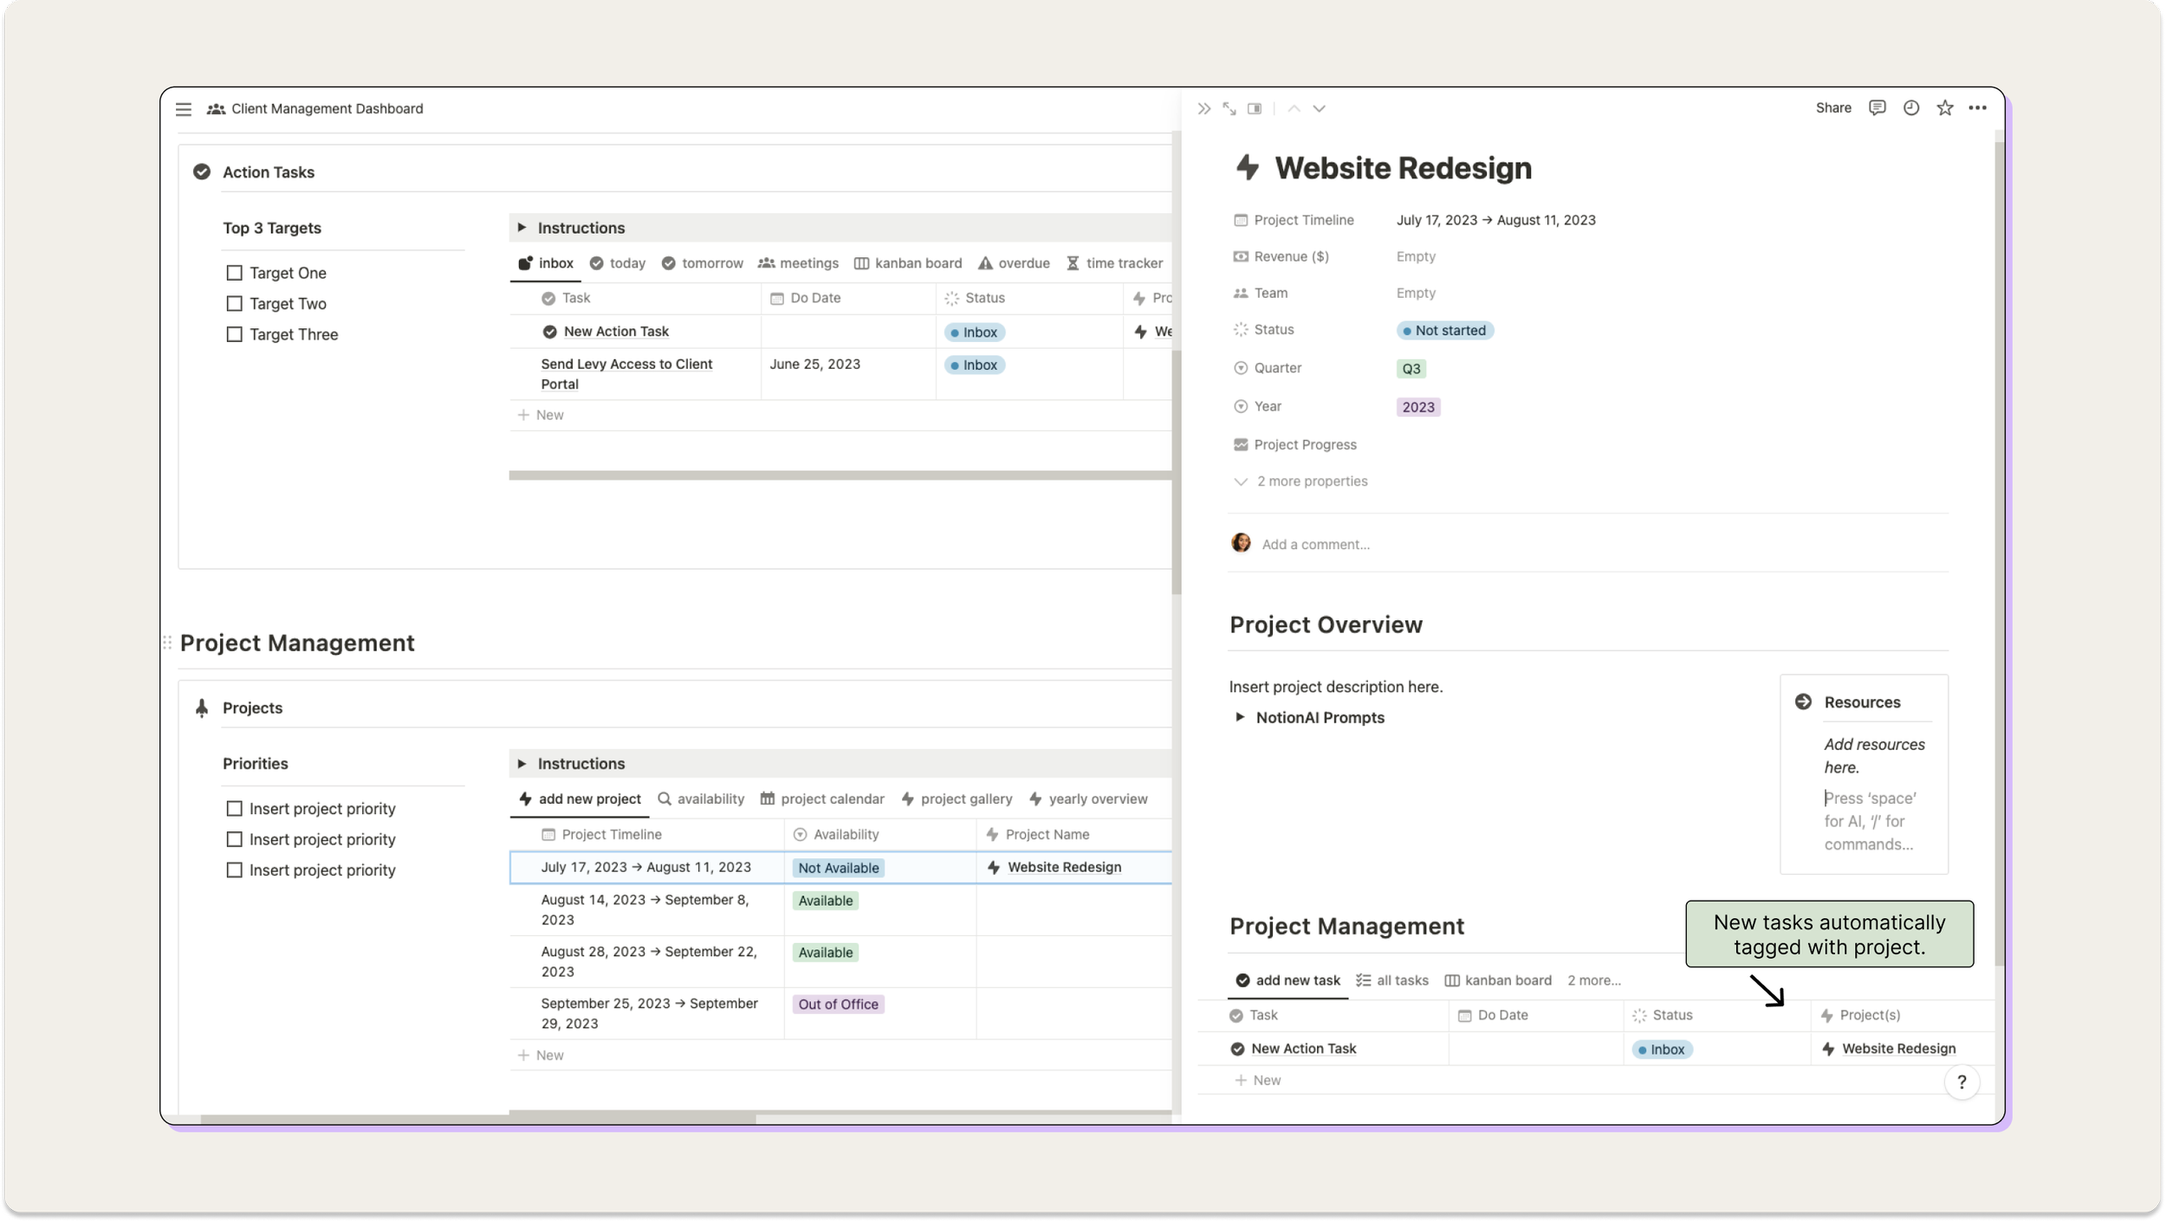
Task: Add new row in projects table
Action: 541,1055
